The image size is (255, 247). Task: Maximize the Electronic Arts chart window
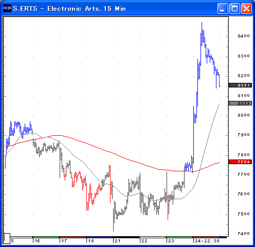(234, 8)
